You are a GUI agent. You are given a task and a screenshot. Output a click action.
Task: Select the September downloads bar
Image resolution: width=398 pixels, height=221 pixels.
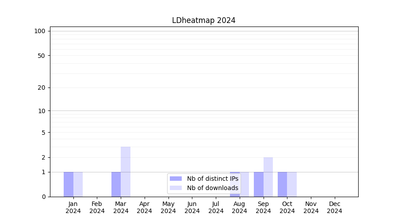268,177
